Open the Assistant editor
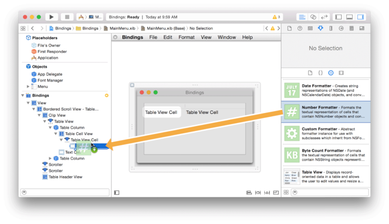Image resolution: width=389 pixels, height=224 pixels. tap(313, 17)
